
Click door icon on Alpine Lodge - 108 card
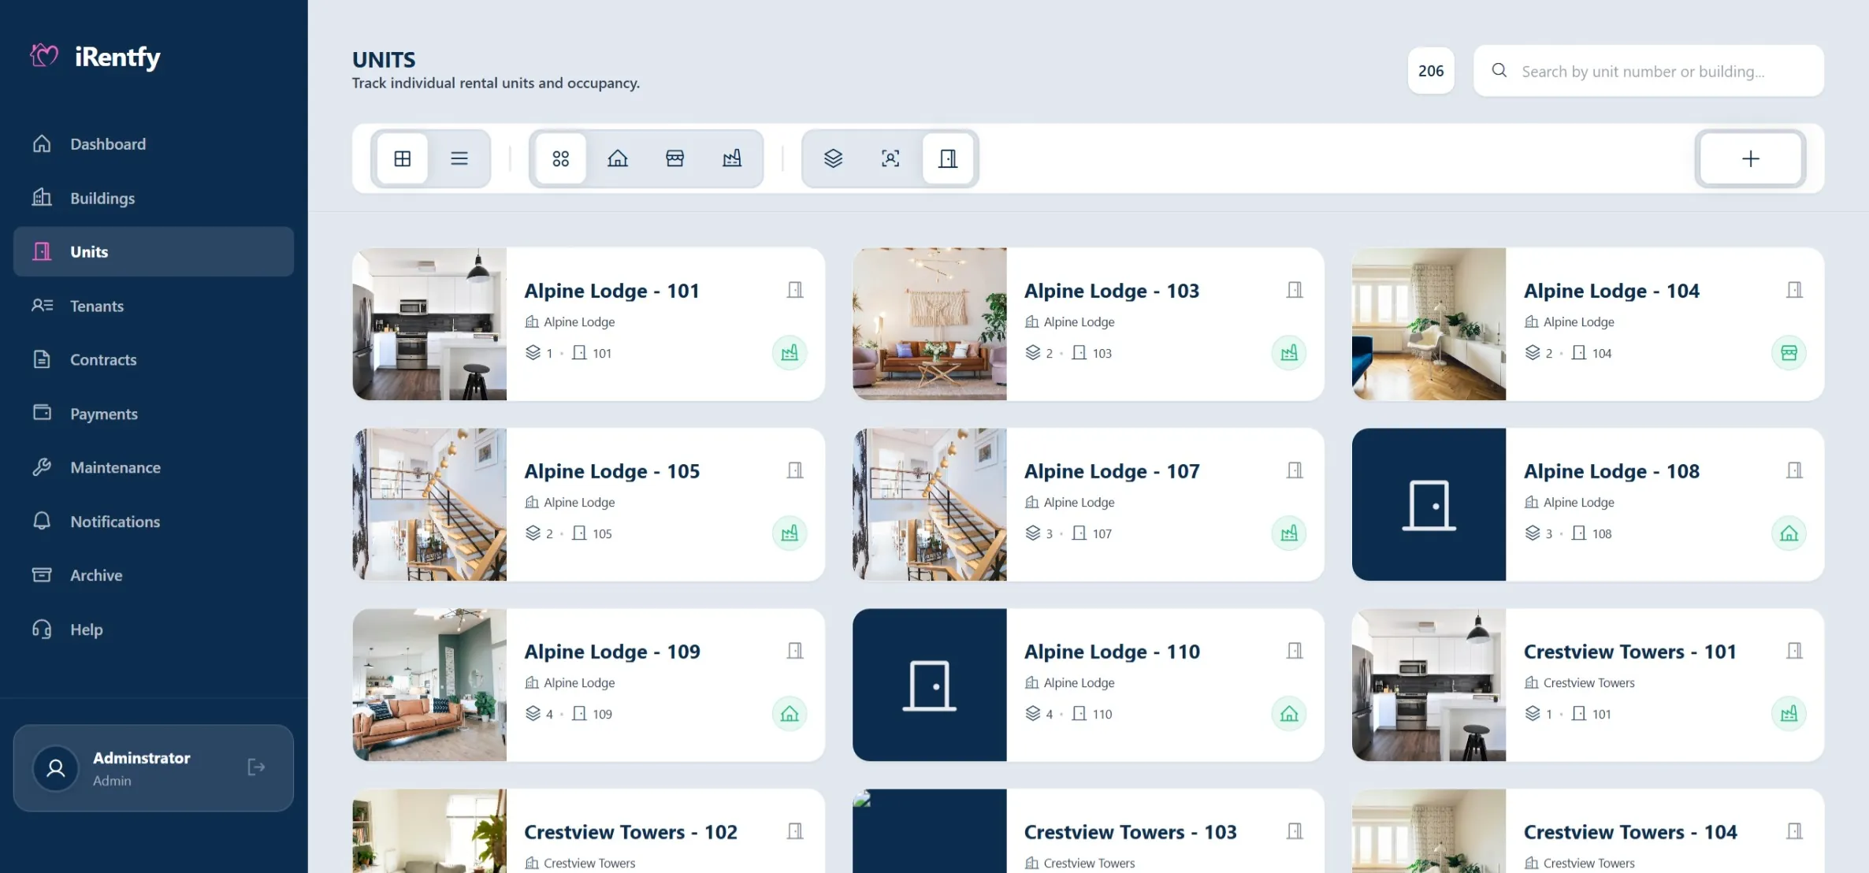(1794, 470)
